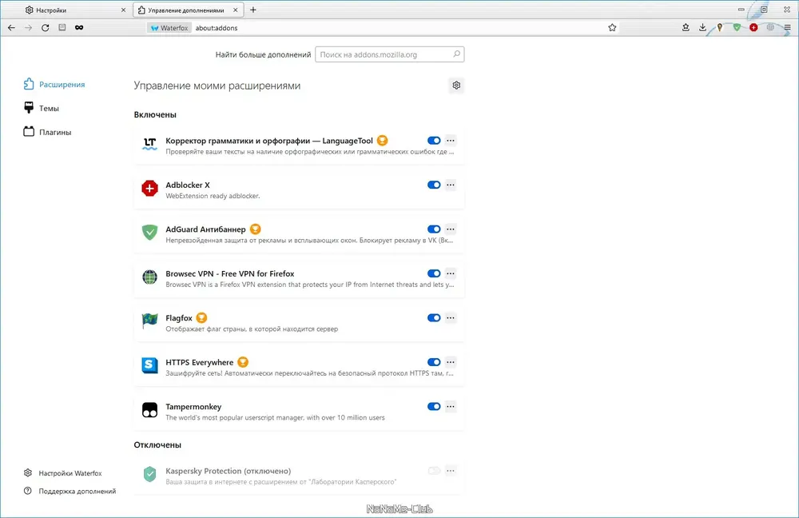
Task: Click the Kaspersky Protection shield icon
Action: pos(150,474)
